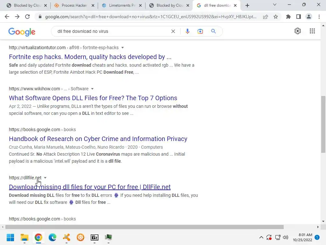This screenshot has height=245, width=326.
Task: Open the Windows Start menu
Action: 10,237
